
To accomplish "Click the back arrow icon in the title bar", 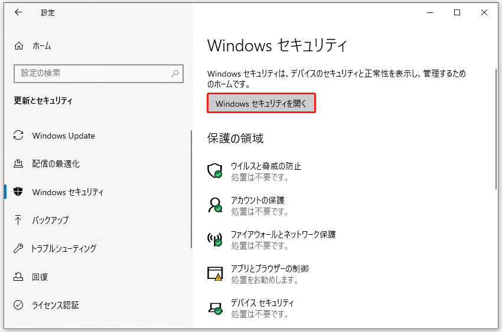I will point(18,12).
